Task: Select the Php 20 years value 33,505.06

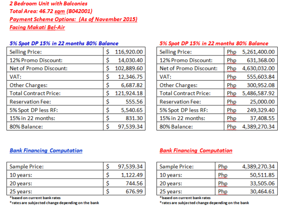Action: coord(246,183)
